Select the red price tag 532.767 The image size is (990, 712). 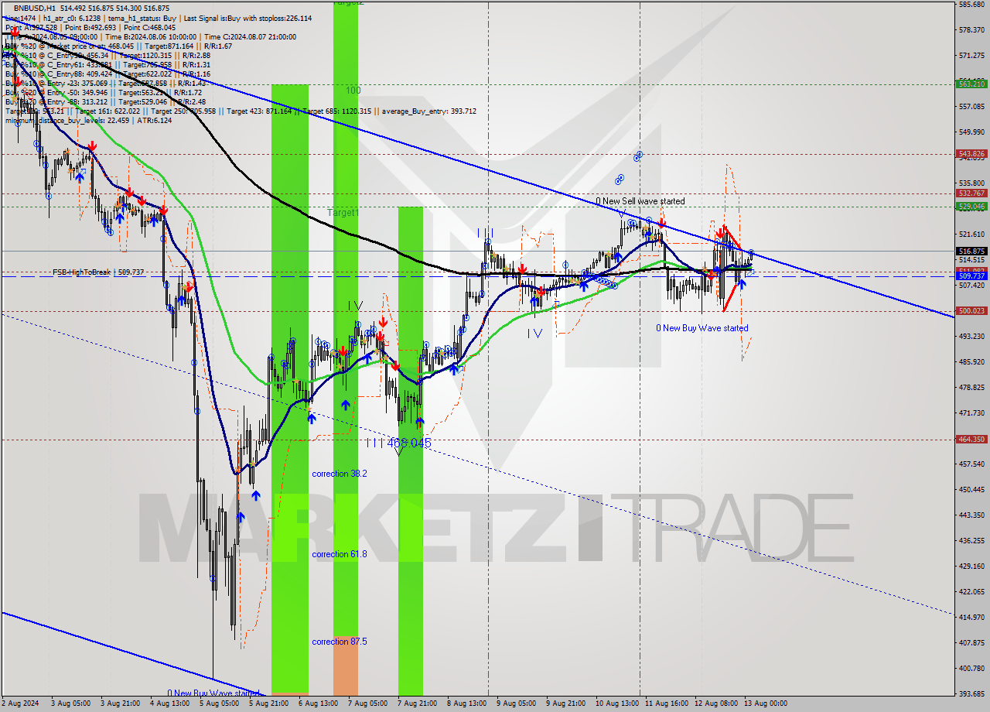click(x=971, y=193)
